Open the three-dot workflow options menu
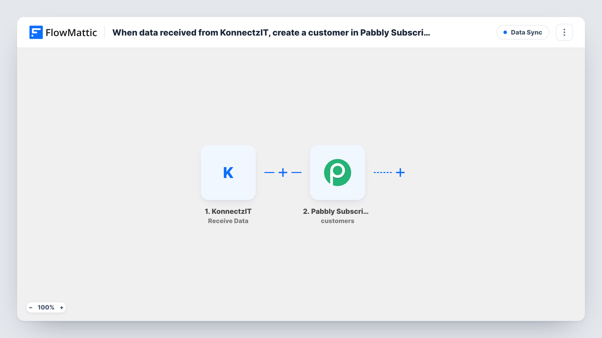The width and height of the screenshot is (602, 338). point(564,32)
